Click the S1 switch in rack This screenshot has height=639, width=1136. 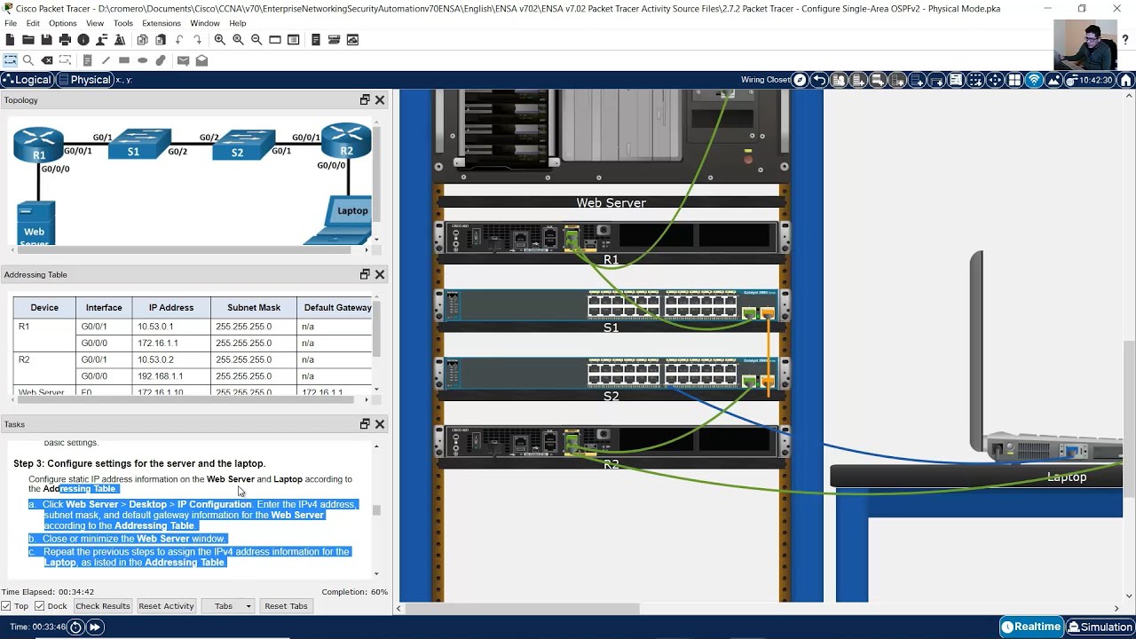611,306
